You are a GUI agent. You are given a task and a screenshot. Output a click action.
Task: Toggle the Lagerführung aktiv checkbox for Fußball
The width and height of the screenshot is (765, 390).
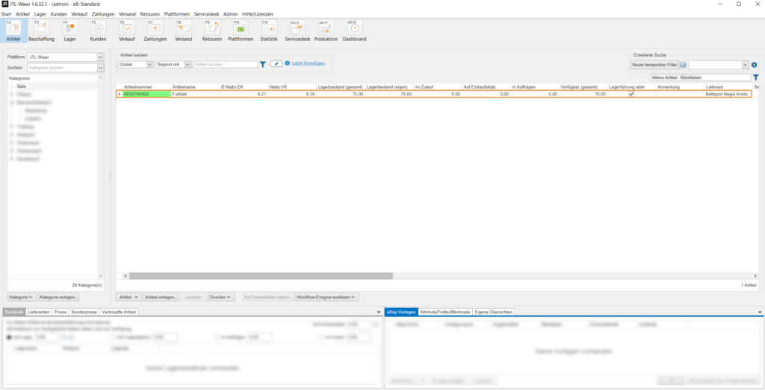coord(631,95)
